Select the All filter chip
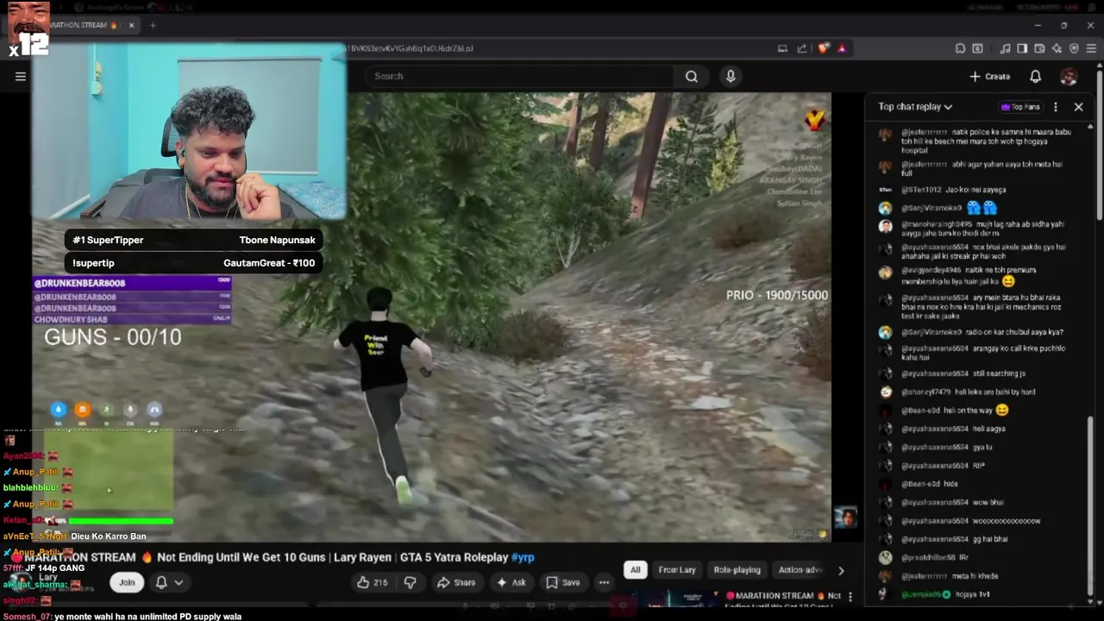 636,570
